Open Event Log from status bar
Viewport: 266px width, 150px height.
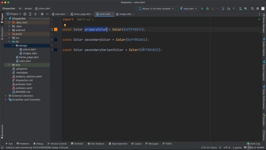(254, 144)
